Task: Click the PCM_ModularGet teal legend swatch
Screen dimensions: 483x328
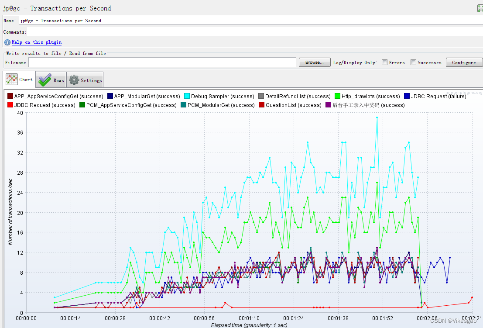Action: click(184, 105)
